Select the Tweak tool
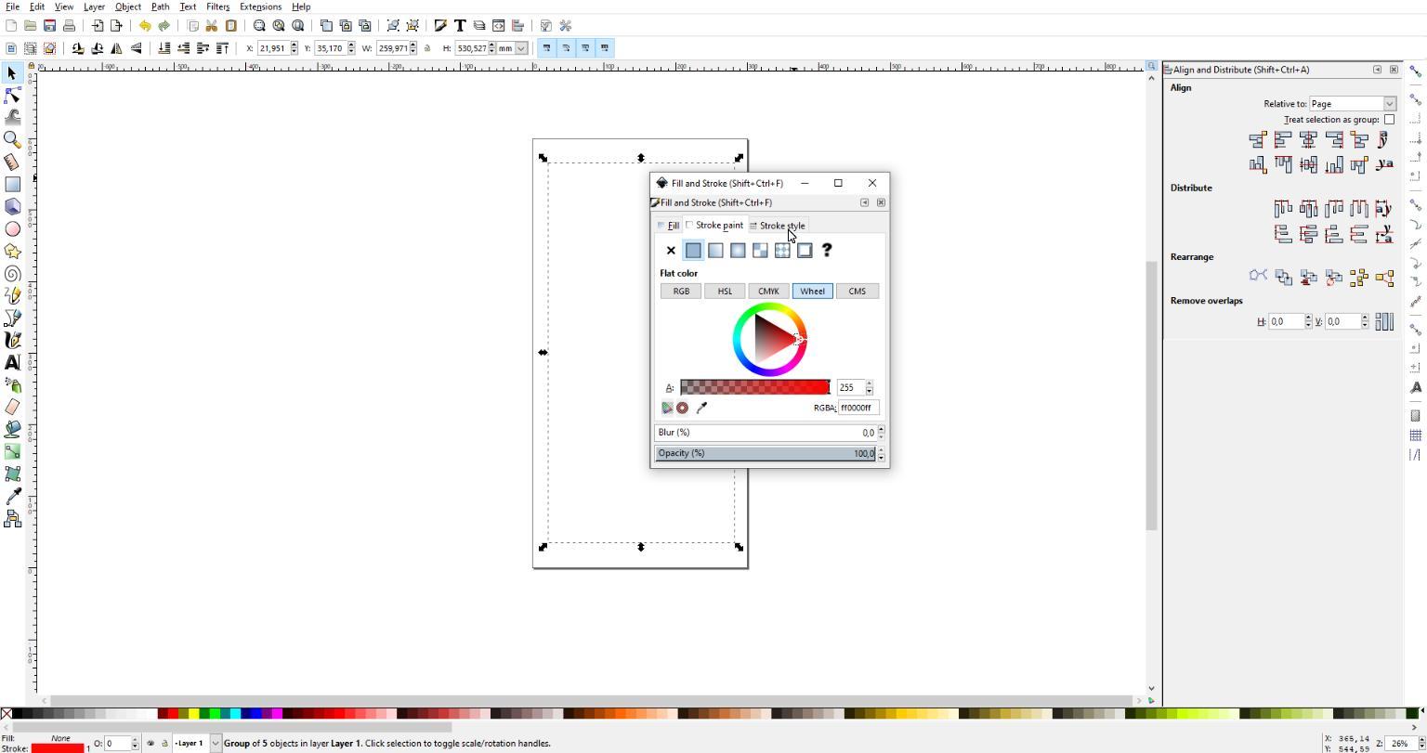The image size is (1427, 753). 12,117
